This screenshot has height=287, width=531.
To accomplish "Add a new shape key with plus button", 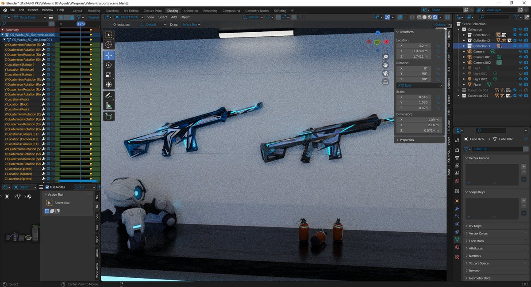I will [x=524, y=201].
